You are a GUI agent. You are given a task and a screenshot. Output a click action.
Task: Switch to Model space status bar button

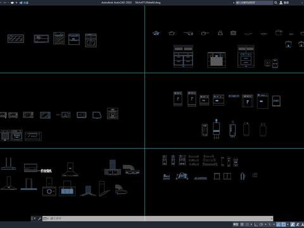tap(236, 224)
